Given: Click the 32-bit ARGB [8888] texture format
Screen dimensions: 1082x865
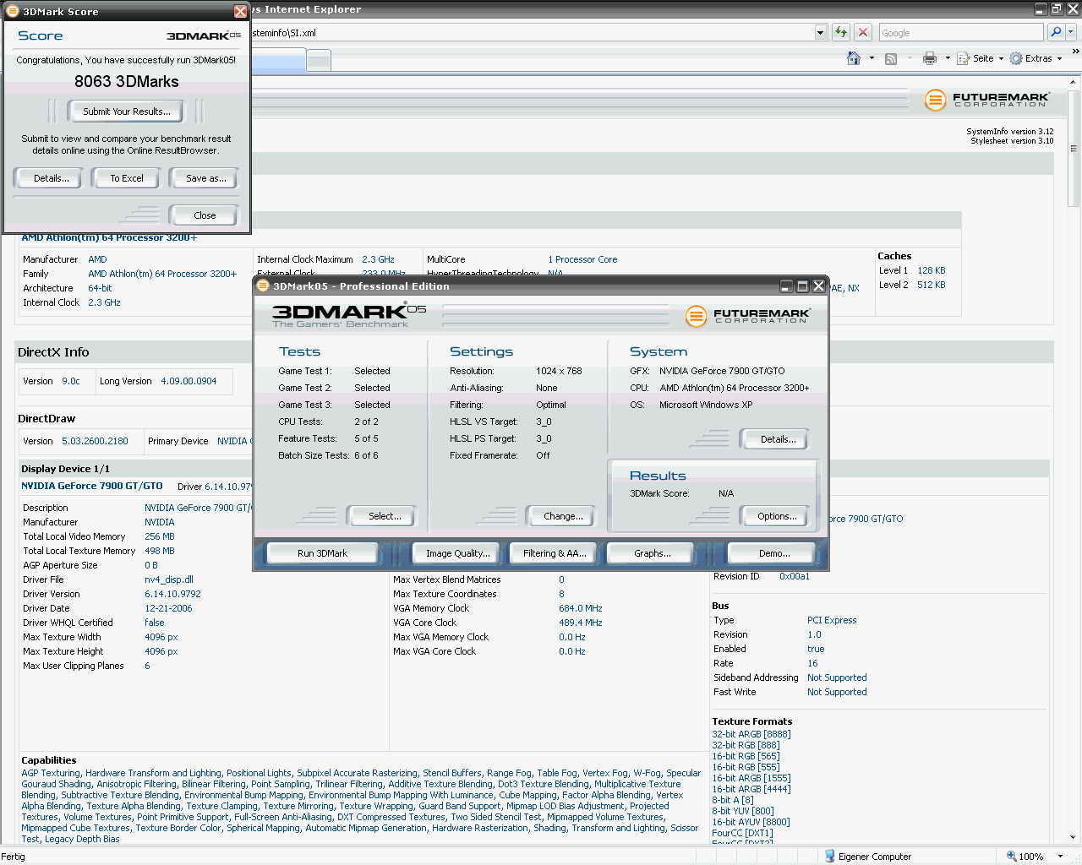Looking at the screenshot, I should tap(751, 734).
